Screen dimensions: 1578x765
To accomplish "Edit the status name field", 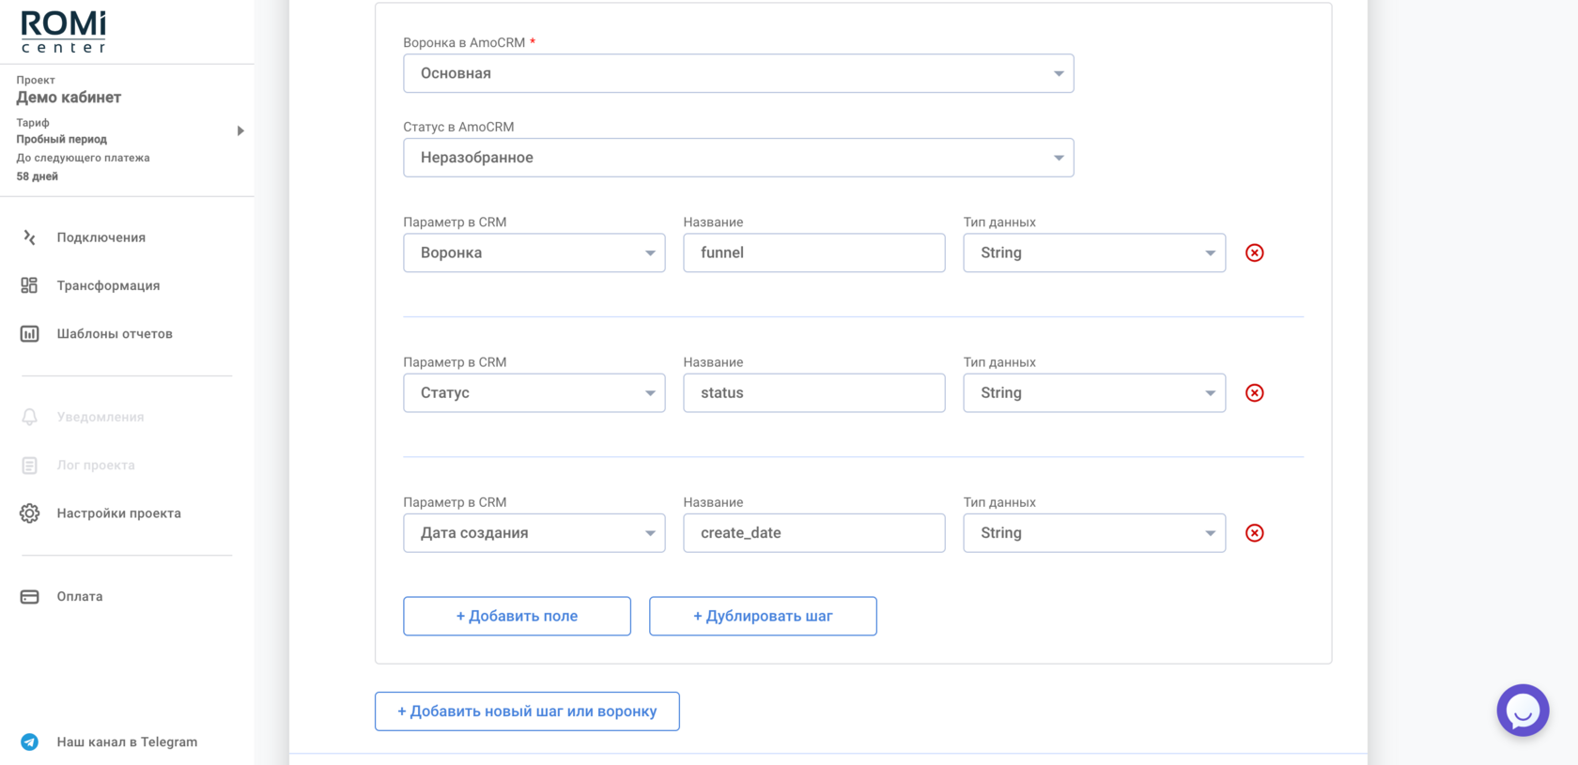I will pos(814,392).
